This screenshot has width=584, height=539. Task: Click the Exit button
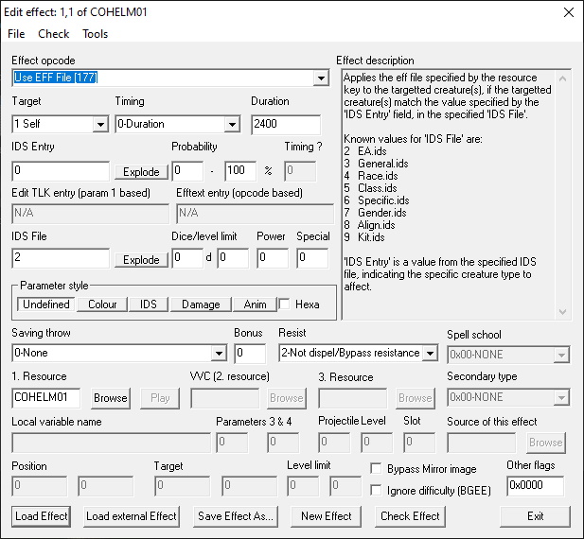[x=535, y=516]
